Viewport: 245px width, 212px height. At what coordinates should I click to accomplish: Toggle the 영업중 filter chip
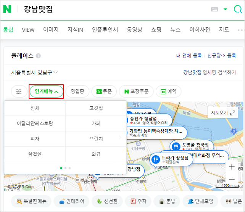tap(77, 92)
